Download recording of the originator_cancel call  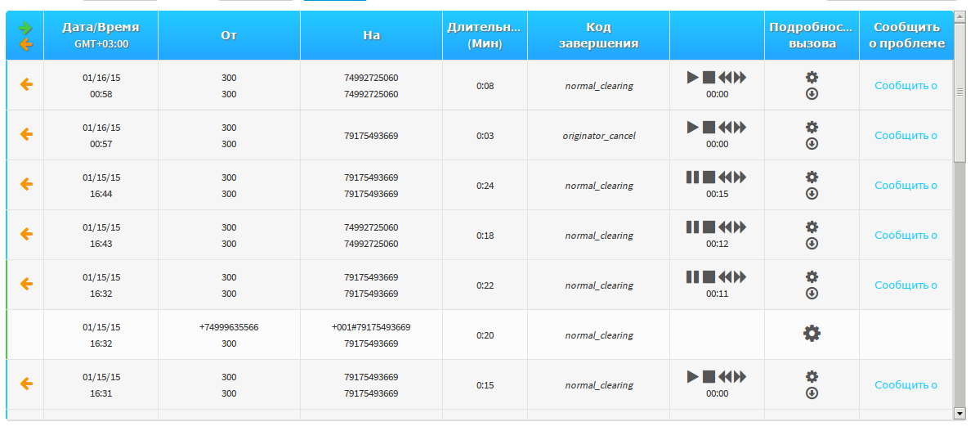click(812, 144)
